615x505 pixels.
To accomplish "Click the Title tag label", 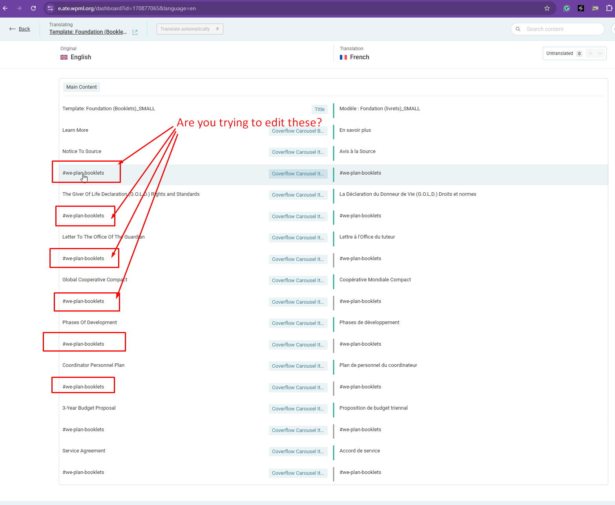I will [x=319, y=109].
